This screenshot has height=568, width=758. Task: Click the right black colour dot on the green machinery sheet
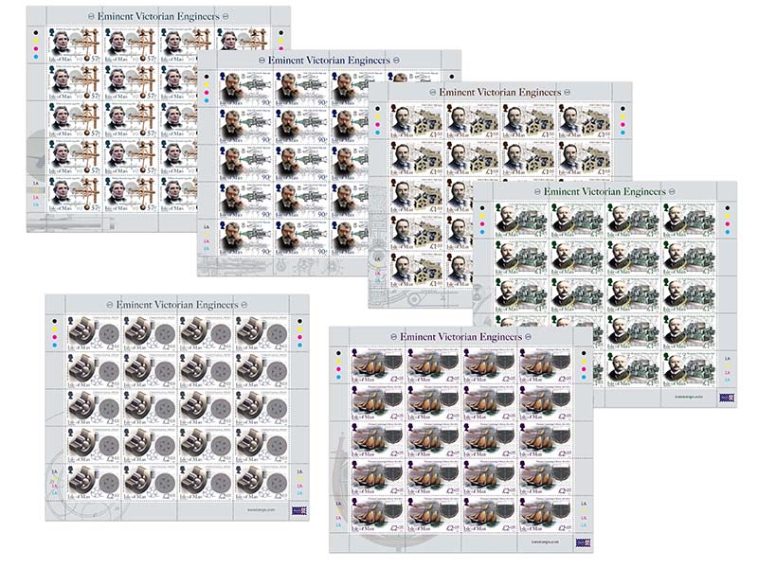point(728,208)
